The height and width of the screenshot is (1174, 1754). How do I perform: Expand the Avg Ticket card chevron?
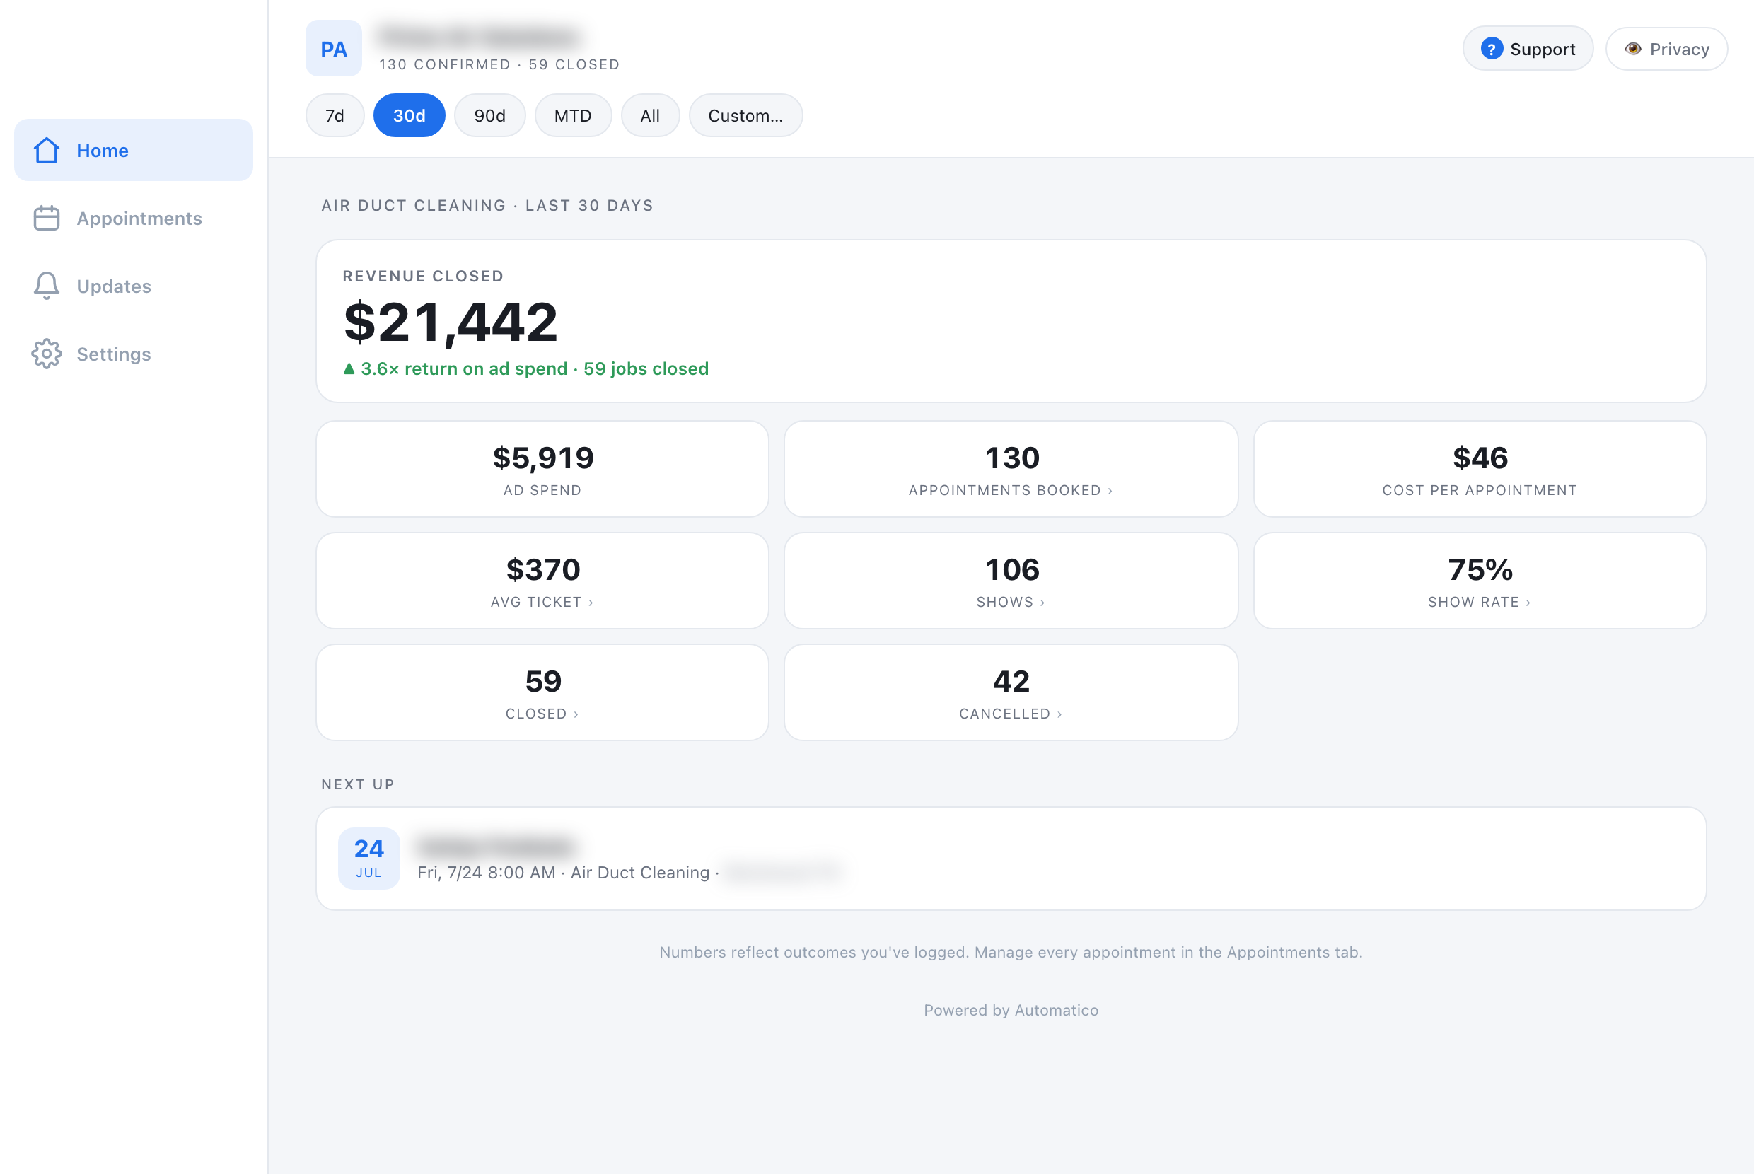tap(591, 603)
